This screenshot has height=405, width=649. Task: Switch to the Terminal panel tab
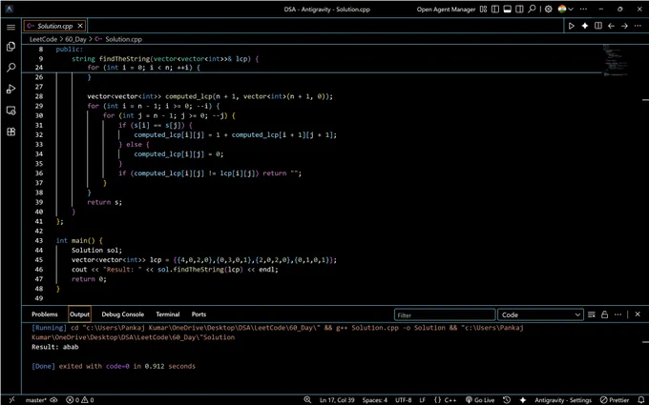coord(168,314)
